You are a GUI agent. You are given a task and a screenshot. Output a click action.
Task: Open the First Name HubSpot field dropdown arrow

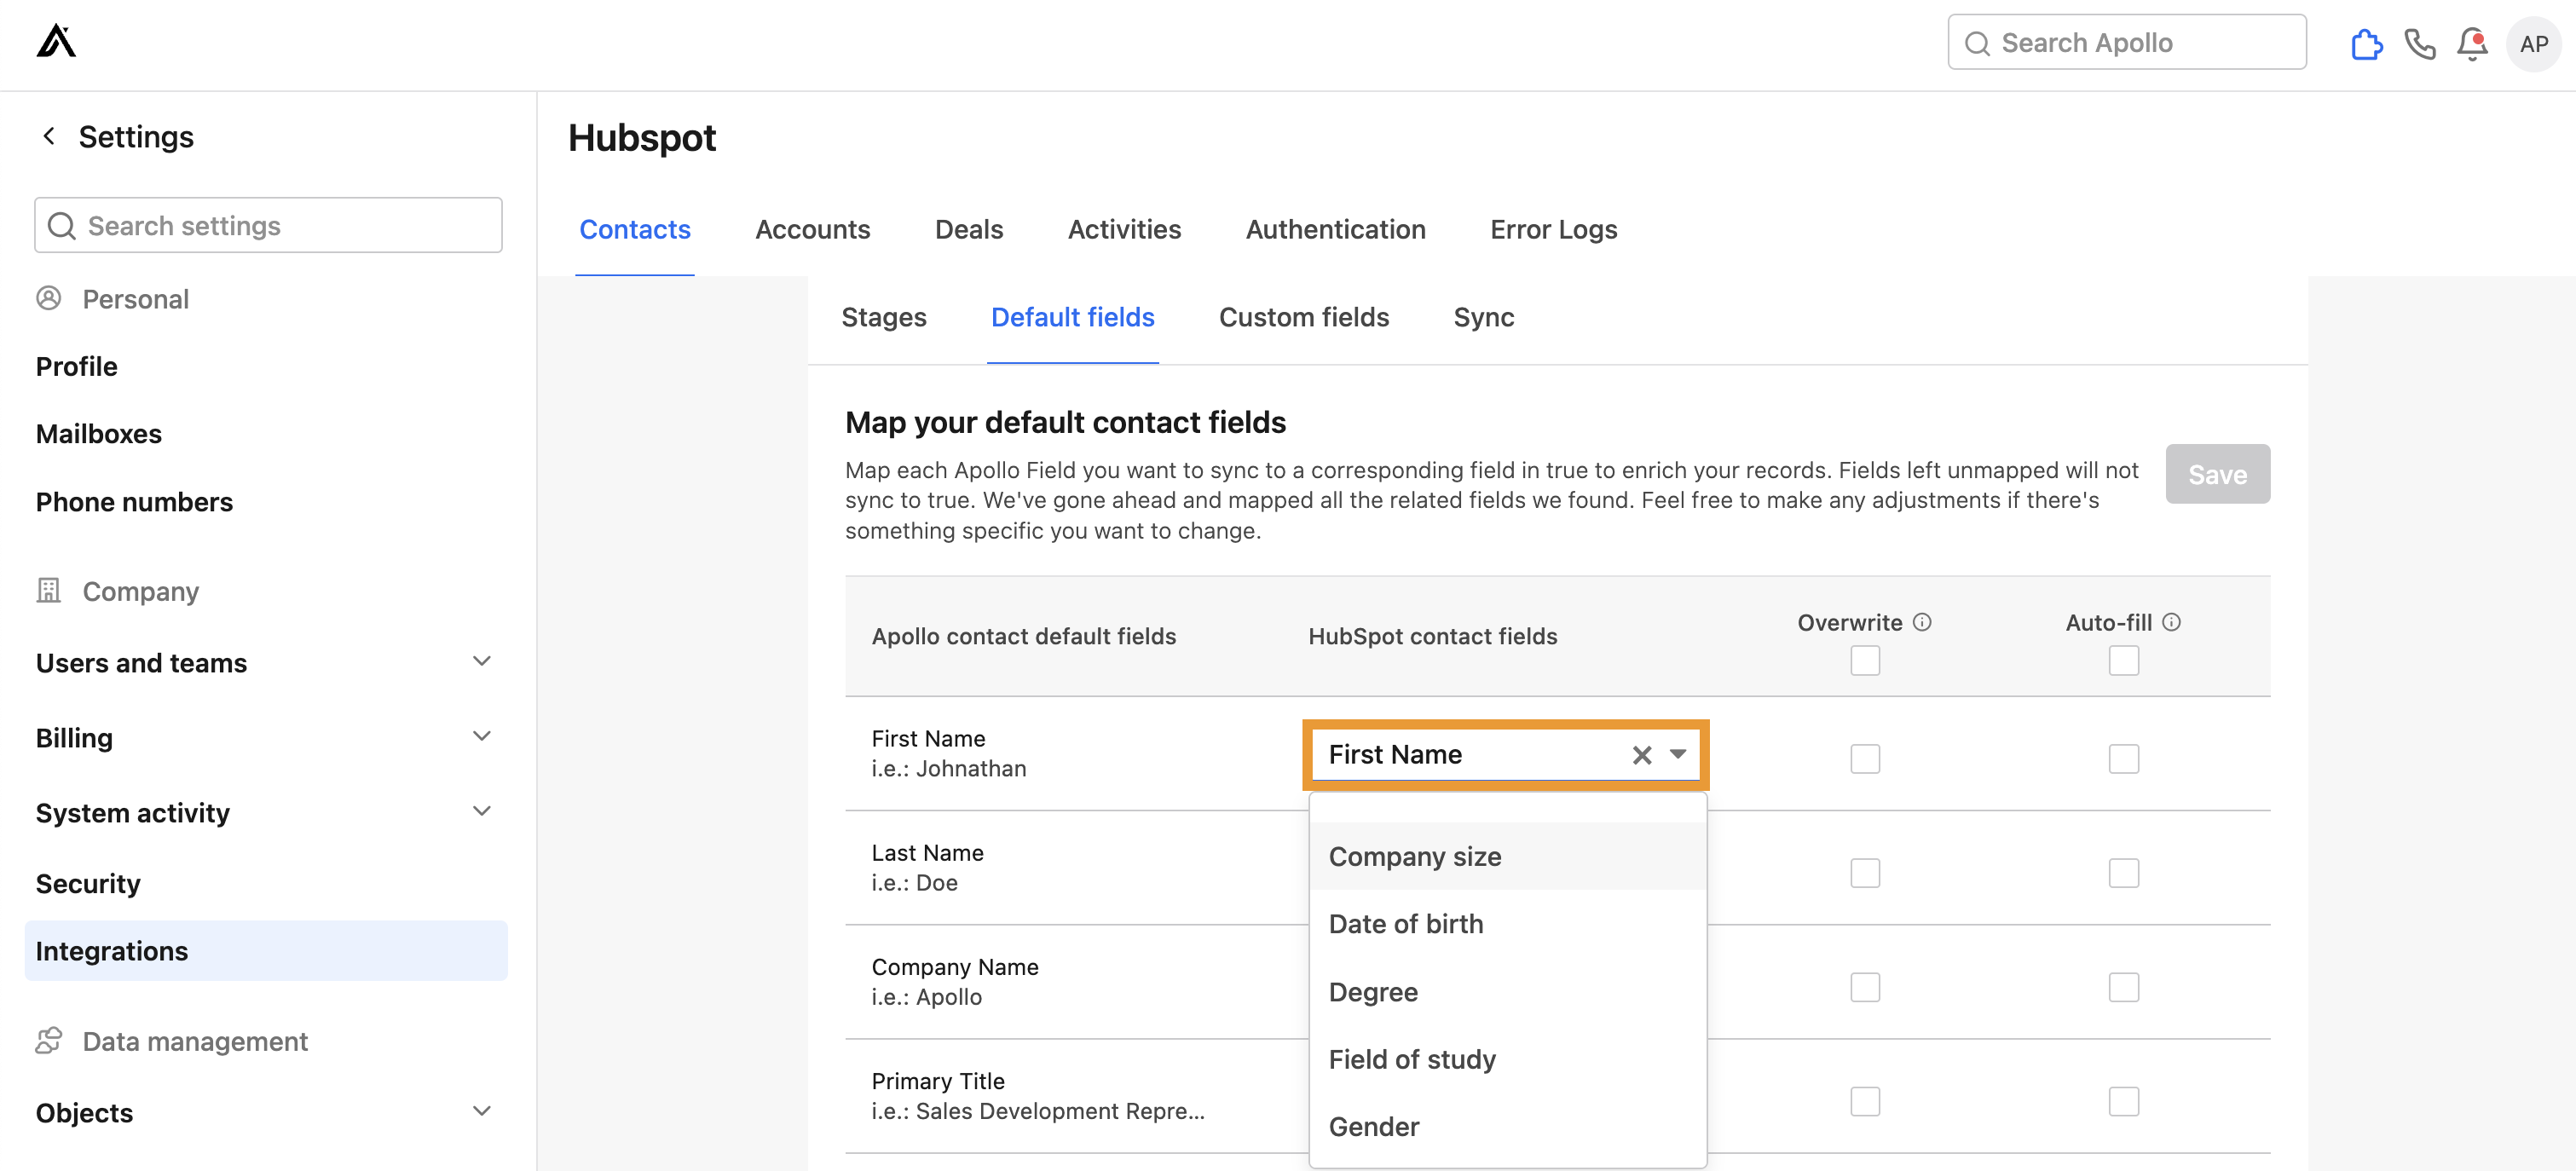(1678, 755)
